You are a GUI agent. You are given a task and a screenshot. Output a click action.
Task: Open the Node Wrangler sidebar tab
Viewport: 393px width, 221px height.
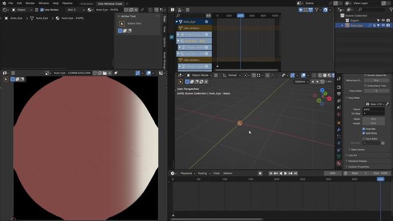pos(165,60)
